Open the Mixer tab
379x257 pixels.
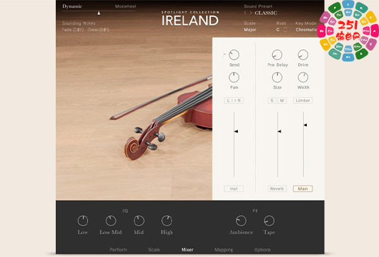click(187, 249)
